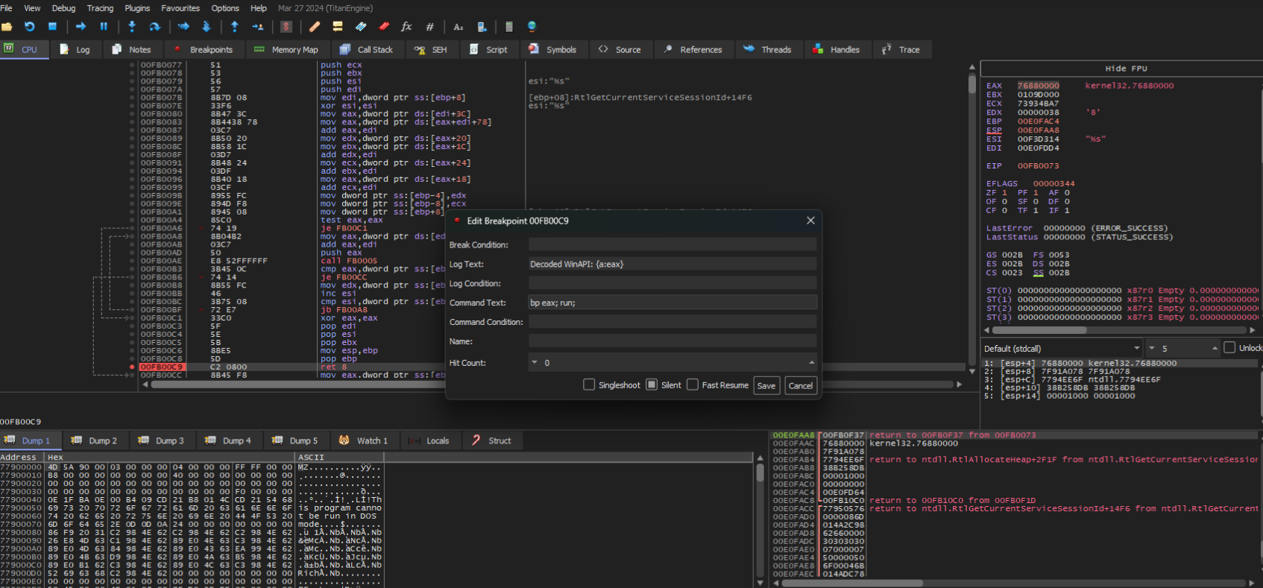Enable the Singleshoot checkbox
1263x588 pixels.
(x=589, y=385)
